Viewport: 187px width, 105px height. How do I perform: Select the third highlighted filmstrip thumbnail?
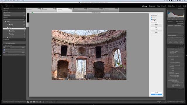point(65,10)
